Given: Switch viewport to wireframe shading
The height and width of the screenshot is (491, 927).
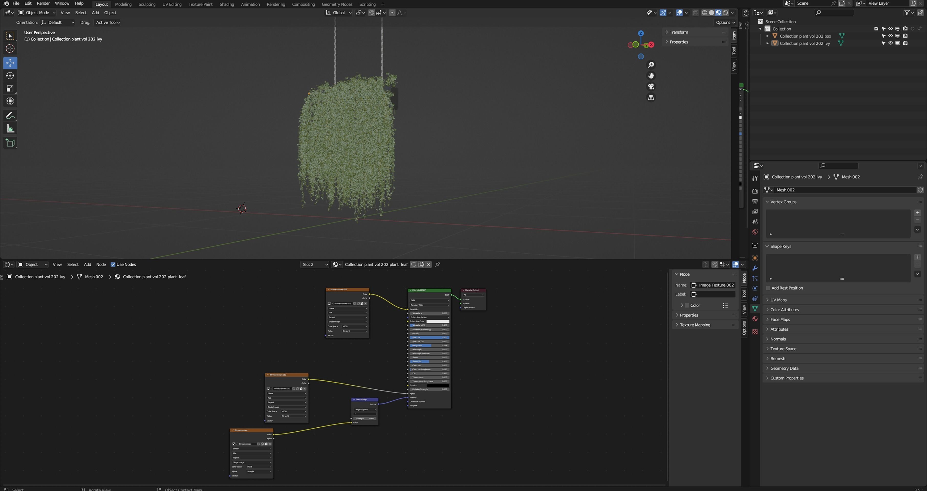Looking at the screenshot, I should tap(705, 13).
